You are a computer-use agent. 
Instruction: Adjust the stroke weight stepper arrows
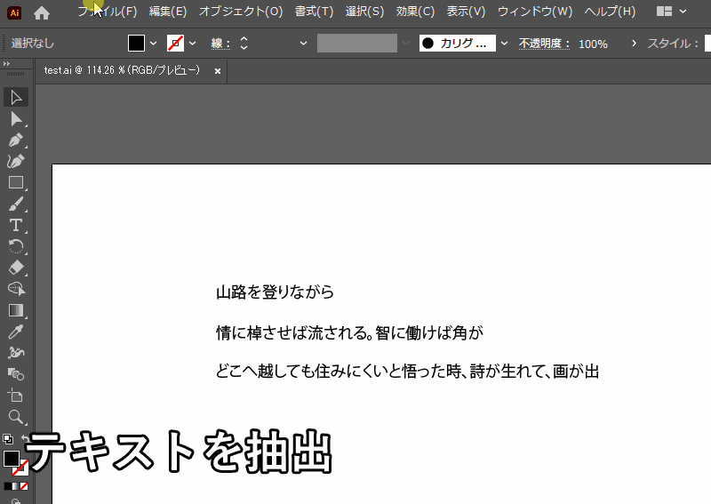click(x=244, y=44)
